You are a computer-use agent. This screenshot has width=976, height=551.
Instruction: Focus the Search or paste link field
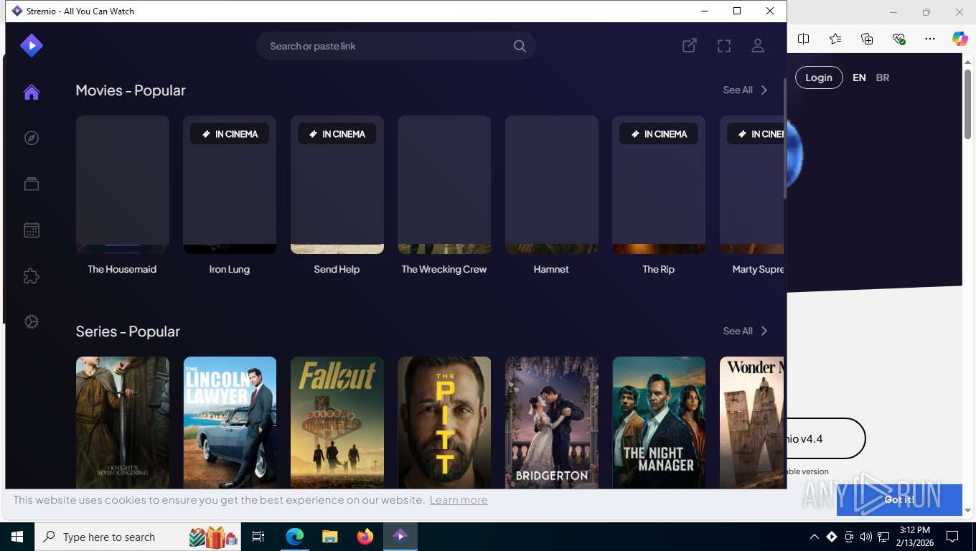click(395, 46)
